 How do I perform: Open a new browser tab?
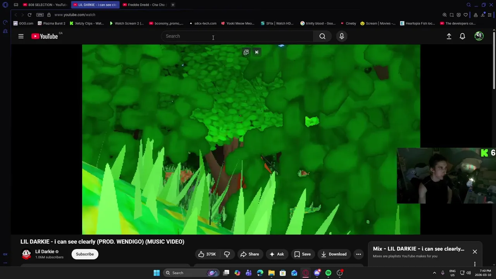click(x=173, y=5)
